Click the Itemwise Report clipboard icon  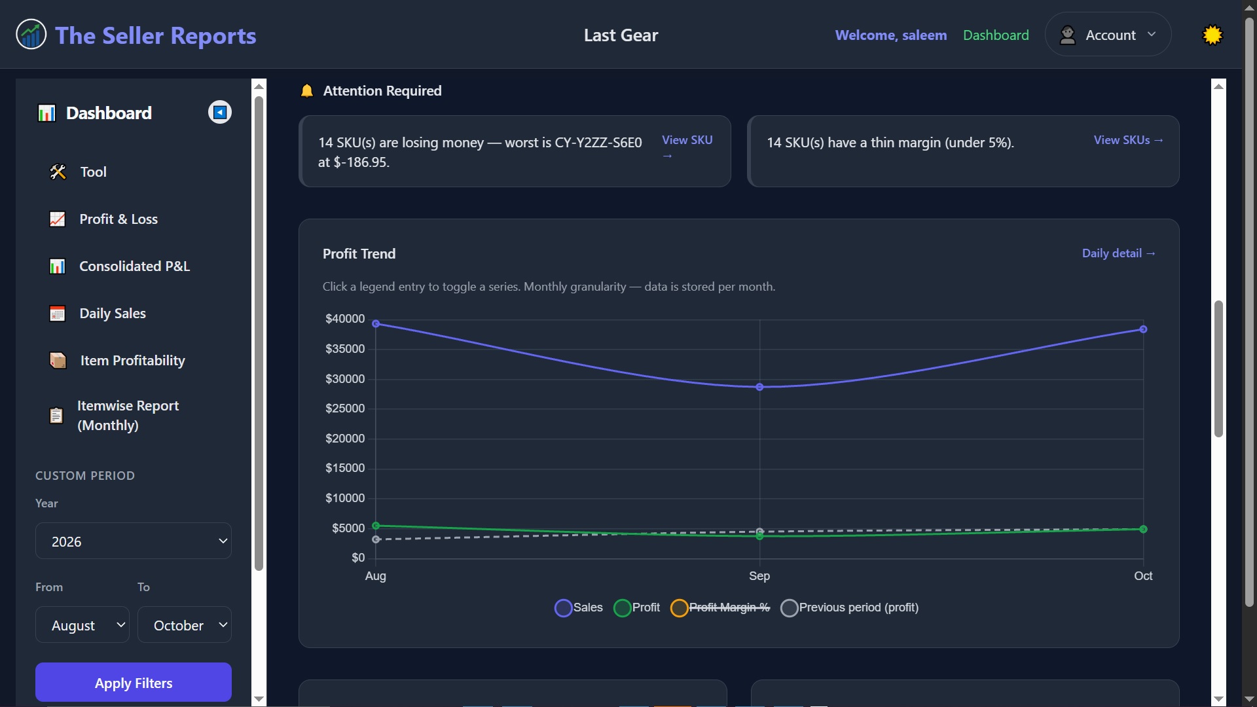coord(56,416)
